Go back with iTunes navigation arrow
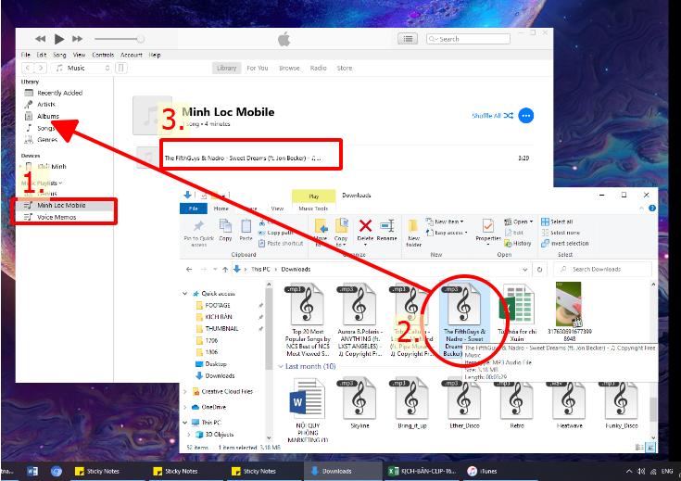Viewport: 681px width, 481px height. pos(28,68)
